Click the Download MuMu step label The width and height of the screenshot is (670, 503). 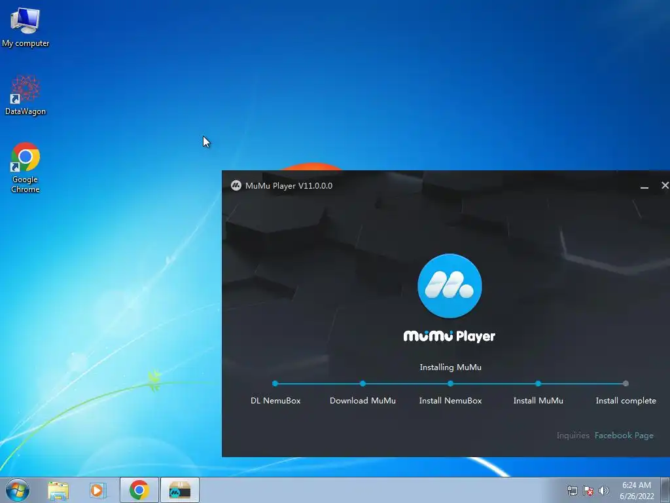(x=362, y=401)
